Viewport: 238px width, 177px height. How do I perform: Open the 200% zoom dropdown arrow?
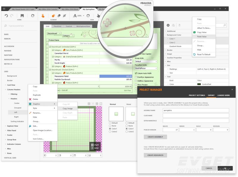pos(84,16)
